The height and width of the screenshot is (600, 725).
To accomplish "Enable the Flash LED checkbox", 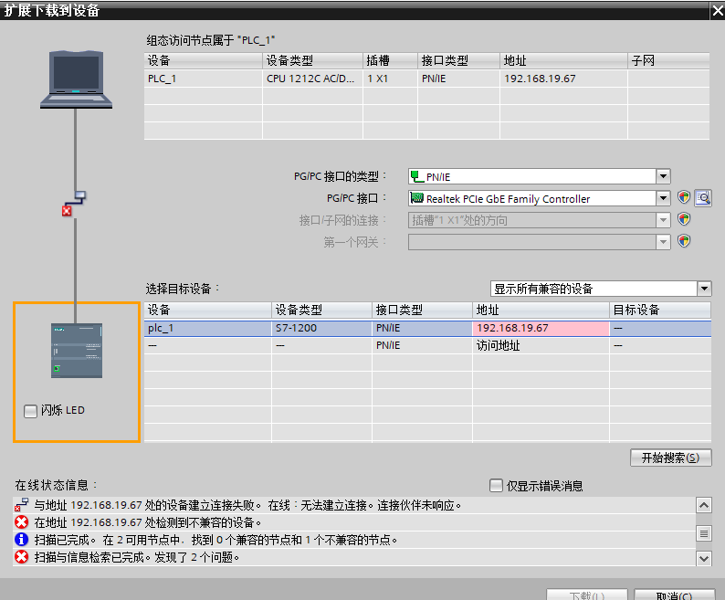I will tap(30, 411).
